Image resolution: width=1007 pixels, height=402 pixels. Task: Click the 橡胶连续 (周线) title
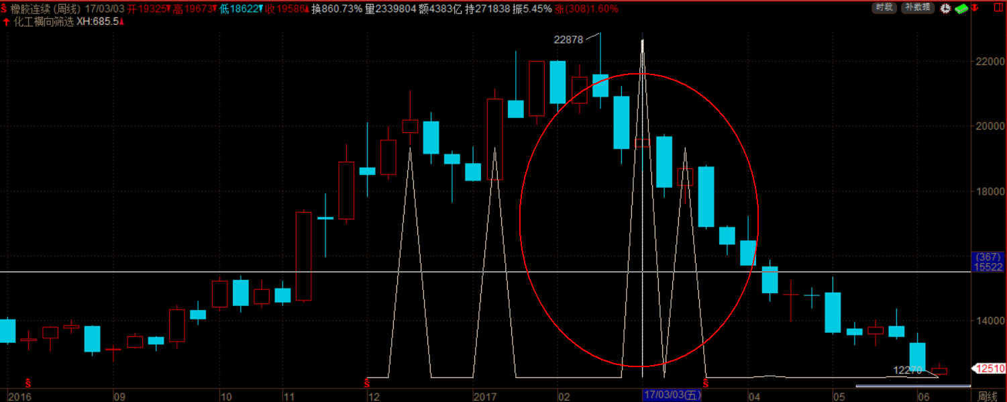pos(46,9)
